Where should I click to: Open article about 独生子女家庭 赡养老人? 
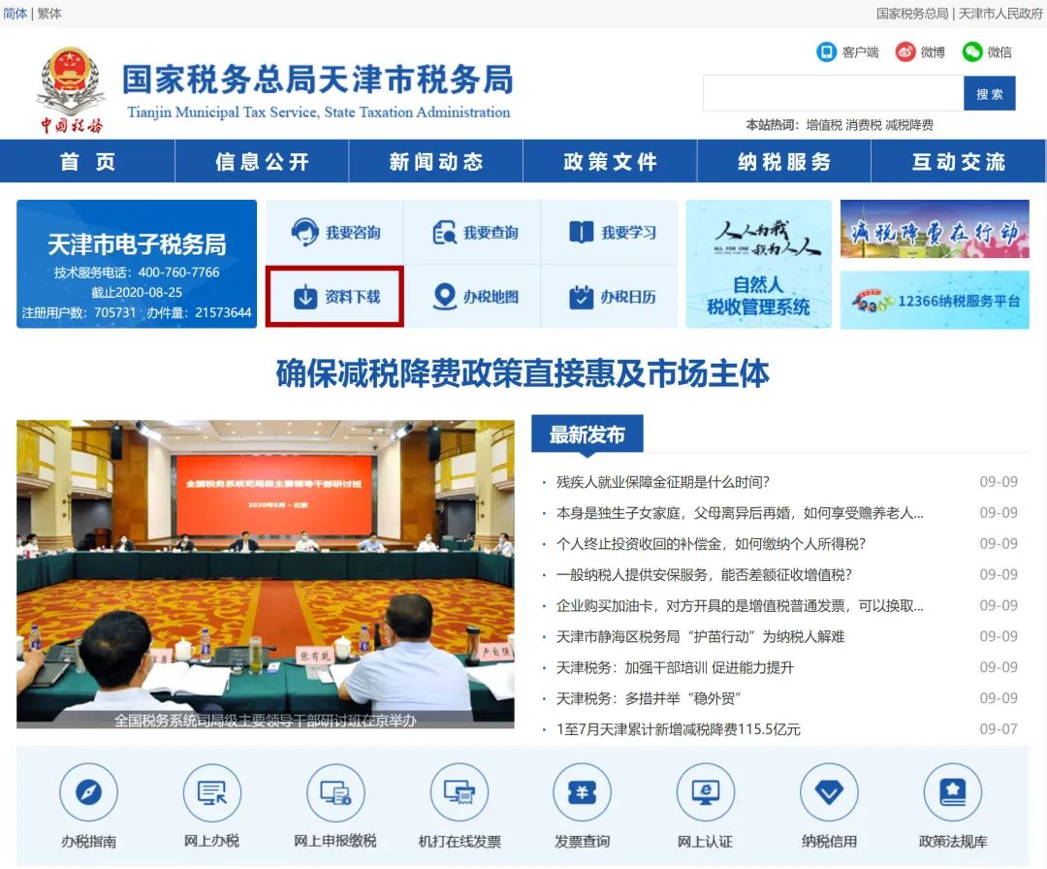[740, 513]
